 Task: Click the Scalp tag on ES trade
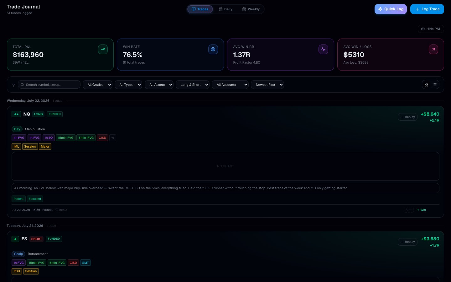pyautogui.click(x=18, y=254)
